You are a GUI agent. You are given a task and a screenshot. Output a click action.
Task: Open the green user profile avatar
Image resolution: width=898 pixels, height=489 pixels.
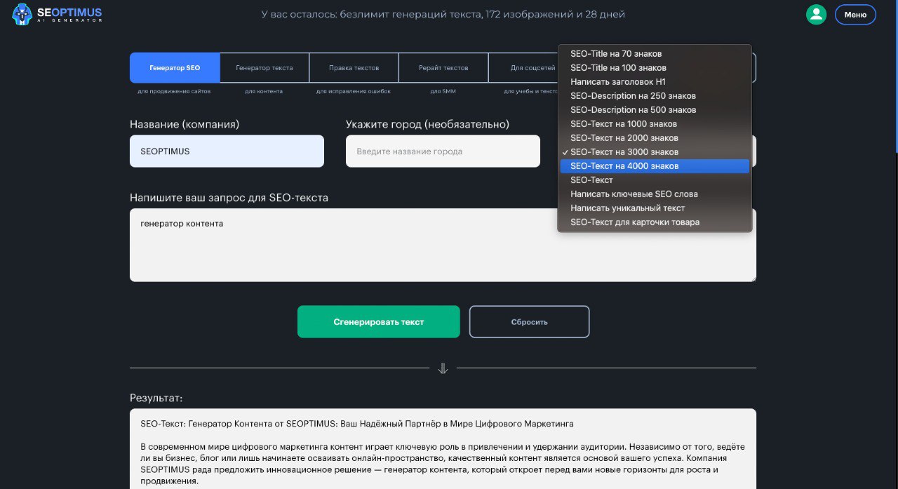(x=816, y=15)
